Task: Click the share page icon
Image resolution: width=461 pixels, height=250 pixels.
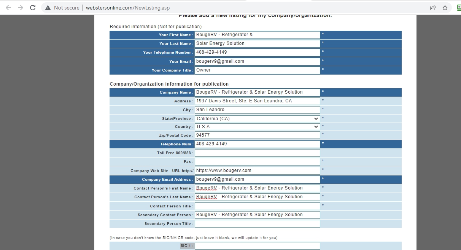Action: 432,8
